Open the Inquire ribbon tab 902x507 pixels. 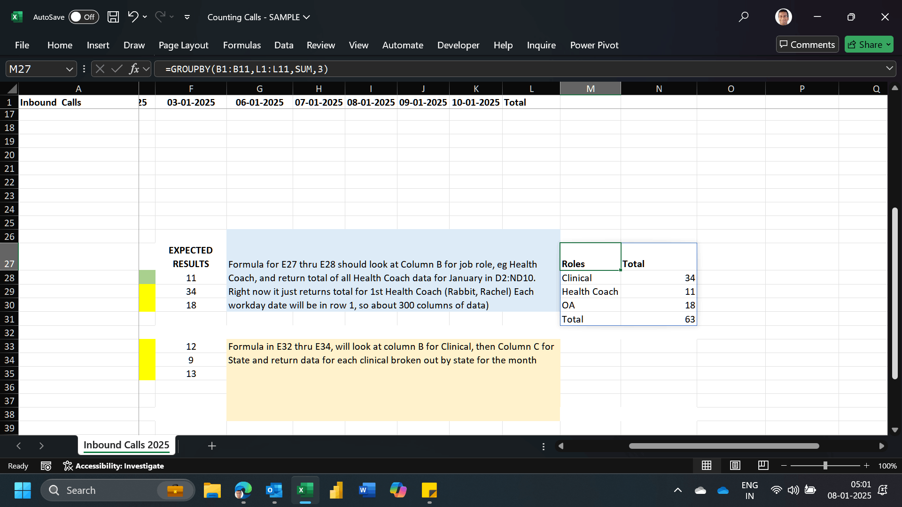coord(541,45)
